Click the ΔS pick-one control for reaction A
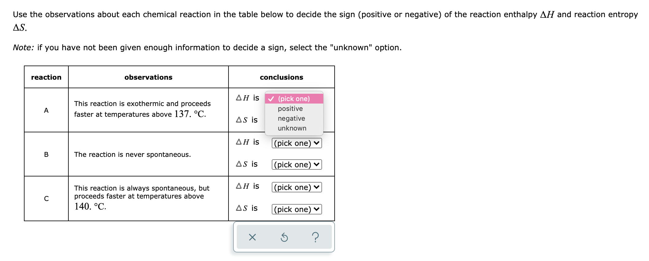 (296, 120)
